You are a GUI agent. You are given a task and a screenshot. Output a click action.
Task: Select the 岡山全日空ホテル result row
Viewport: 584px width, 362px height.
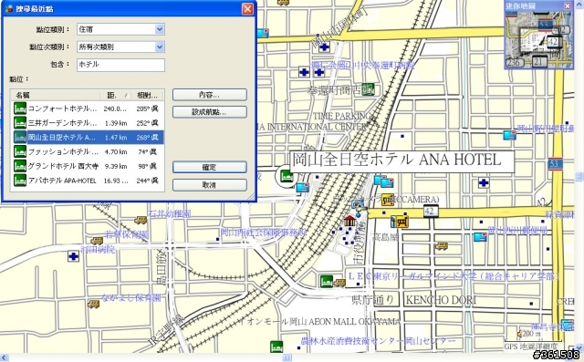coord(88,138)
